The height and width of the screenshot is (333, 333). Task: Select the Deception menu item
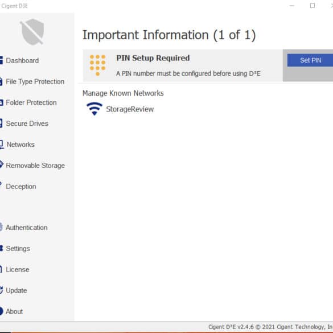21,187
